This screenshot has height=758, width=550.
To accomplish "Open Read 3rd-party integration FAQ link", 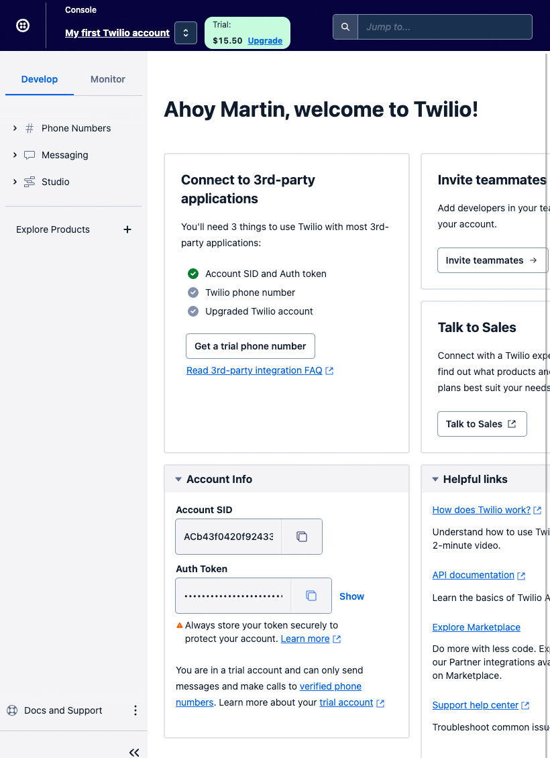I will [254, 370].
